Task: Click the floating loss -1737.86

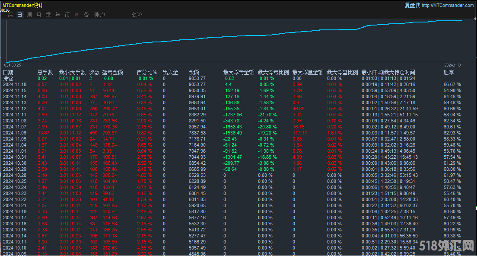Action: [x=232, y=115]
